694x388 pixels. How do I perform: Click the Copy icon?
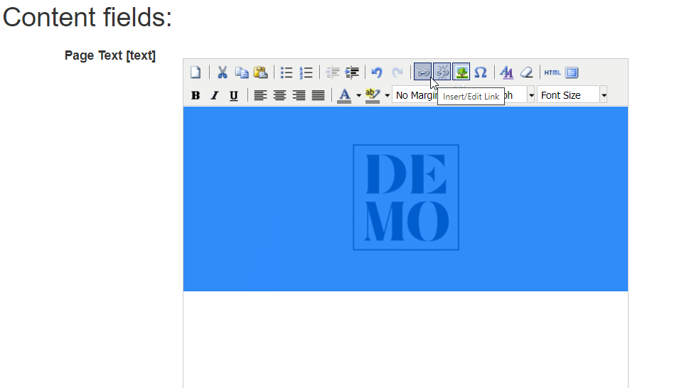click(x=242, y=72)
